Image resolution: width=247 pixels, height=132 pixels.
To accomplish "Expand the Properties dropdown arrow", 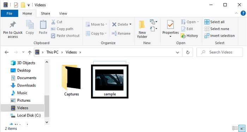I will tap(170, 37).
